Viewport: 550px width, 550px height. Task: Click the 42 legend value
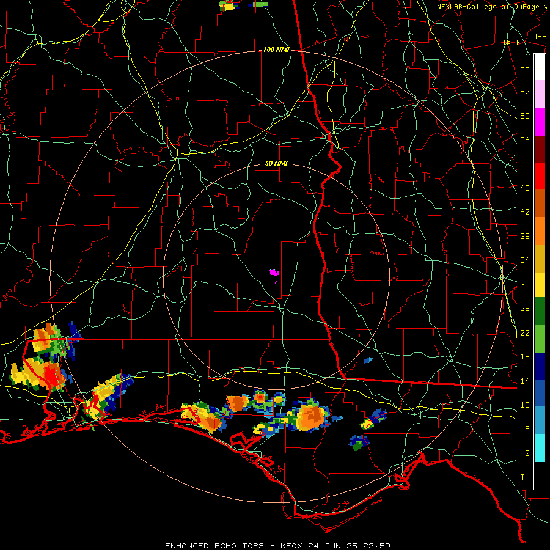point(525,211)
